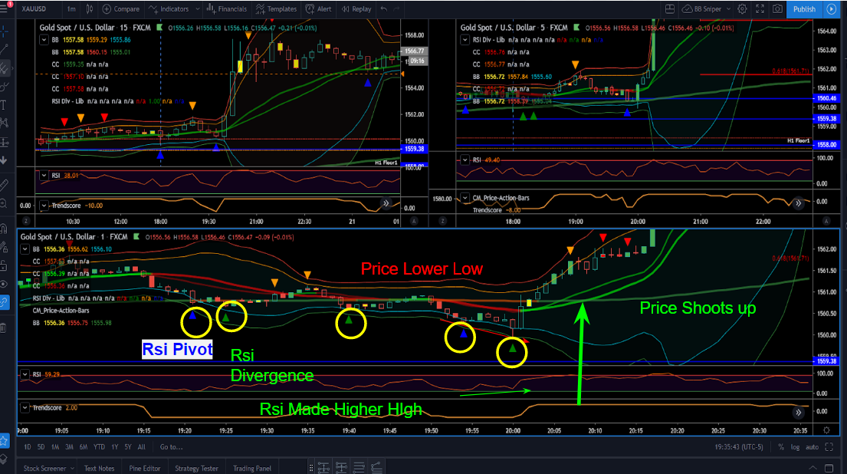This screenshot has width=847, height=474.
Task: Select the text annotation tool
Action: pyautogui.click(x=4, y=105)
